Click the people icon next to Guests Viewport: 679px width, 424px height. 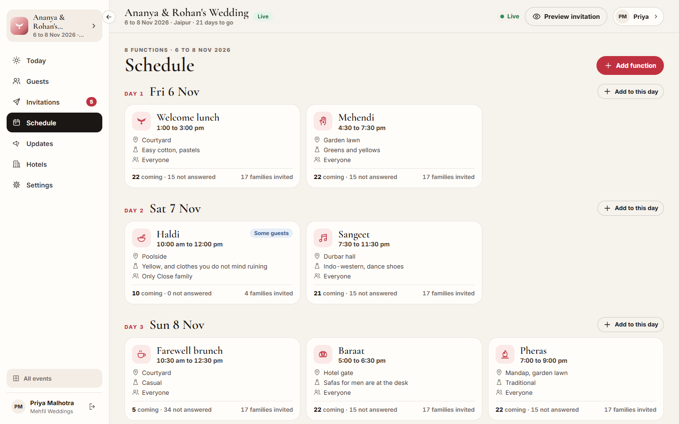[17, 81]
